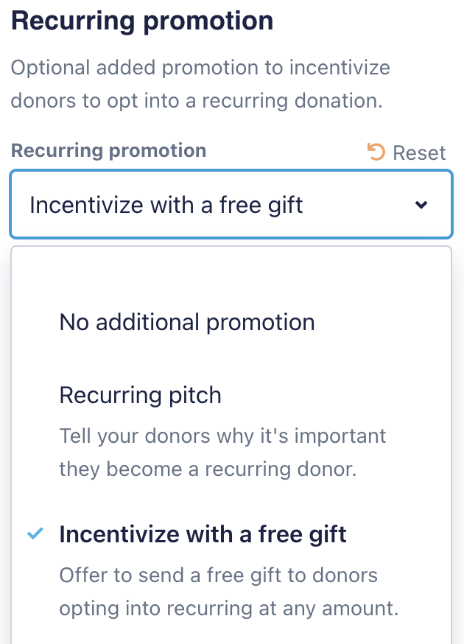Screen dimensions: 464x644
Task: Select the "No additional promotion" option
Action: [187, 322]
